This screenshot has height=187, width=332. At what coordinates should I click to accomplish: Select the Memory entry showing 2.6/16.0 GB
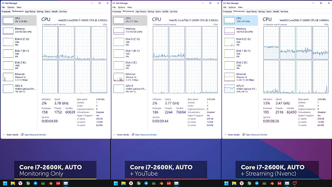(x=19, y=31)
